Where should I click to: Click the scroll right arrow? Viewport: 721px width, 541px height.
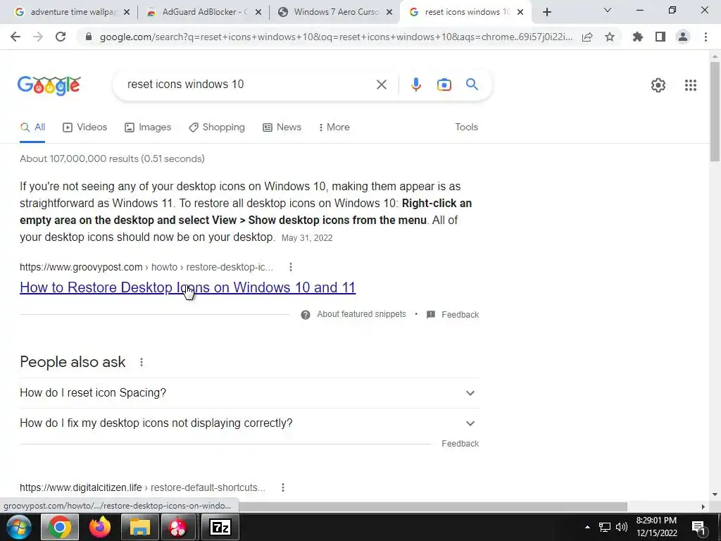(x=703, y=506)
